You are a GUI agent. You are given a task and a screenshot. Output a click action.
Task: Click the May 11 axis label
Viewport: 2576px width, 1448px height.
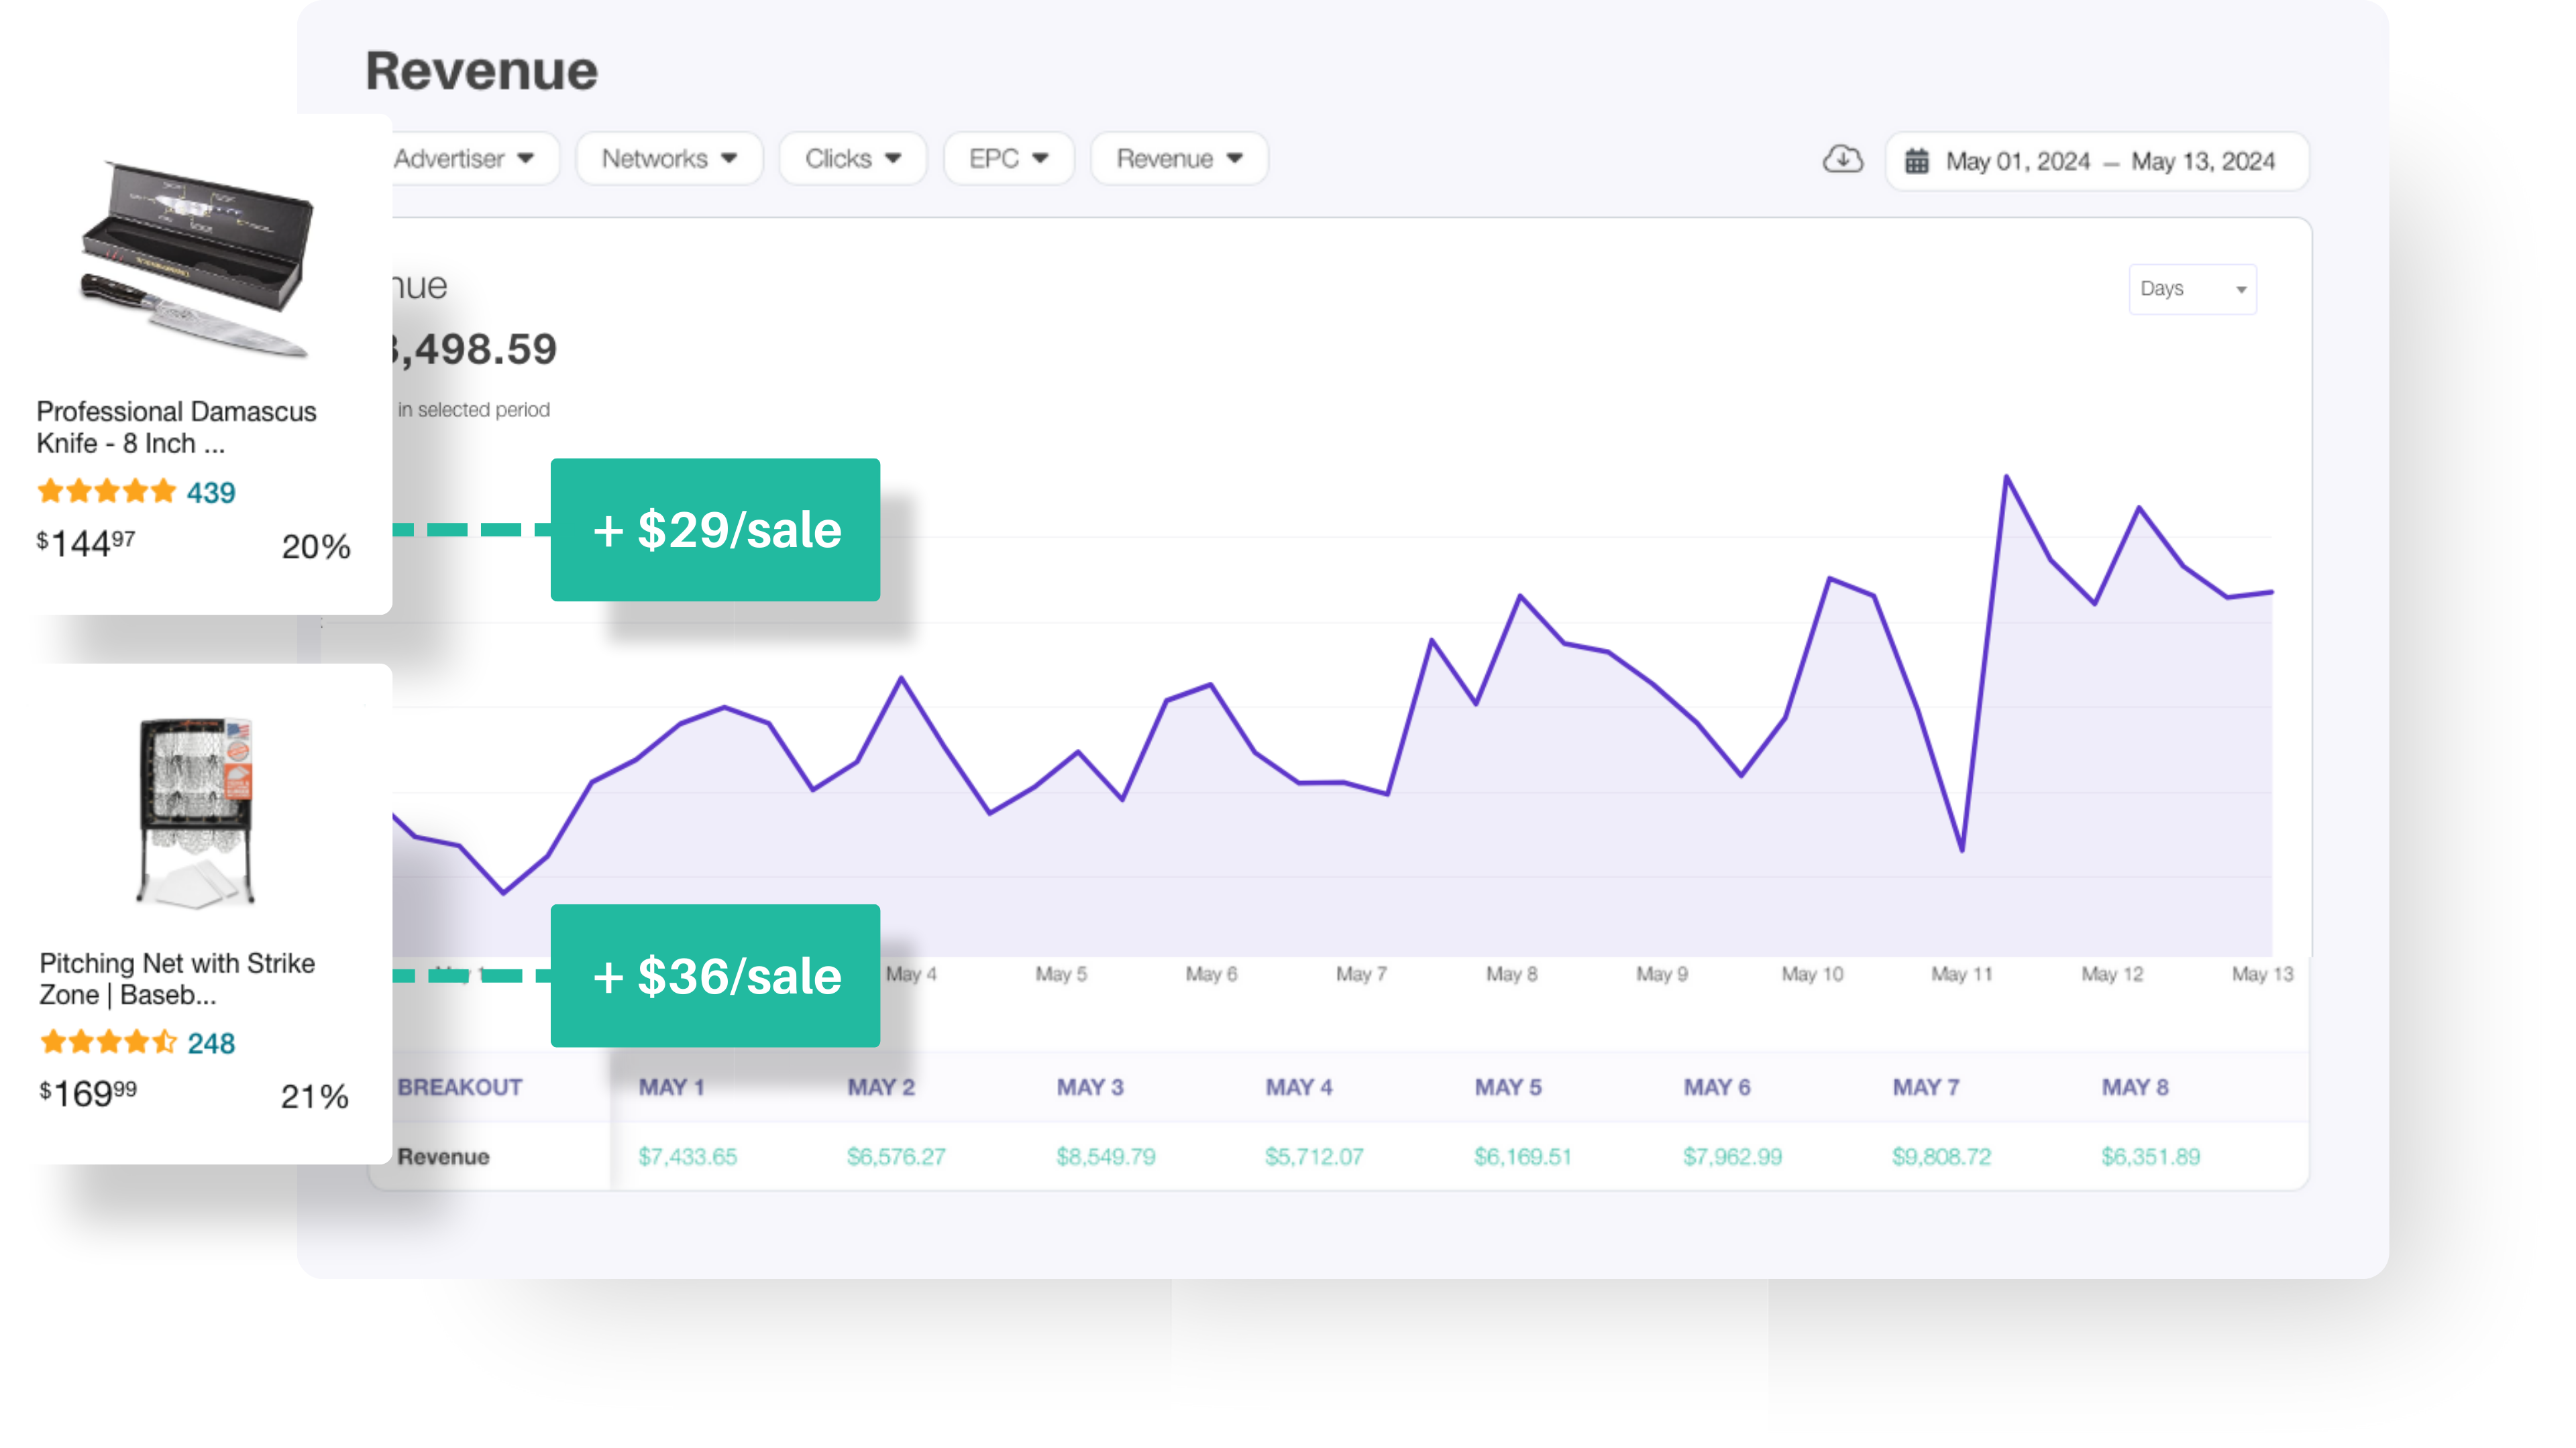[x=1962, y=974]
